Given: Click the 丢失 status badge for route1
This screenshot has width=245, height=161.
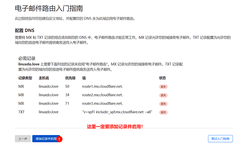Looking at the screenshot, I should click(x=163, y=87).
